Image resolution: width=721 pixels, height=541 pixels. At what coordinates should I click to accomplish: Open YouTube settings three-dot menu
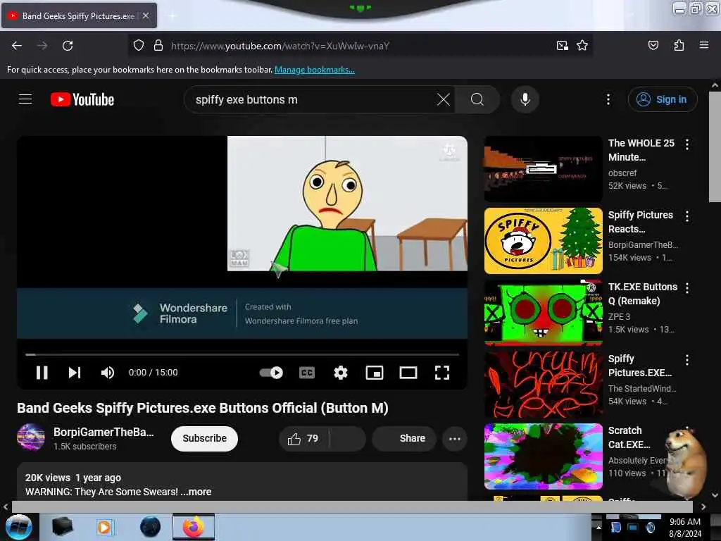coord(608,99)
